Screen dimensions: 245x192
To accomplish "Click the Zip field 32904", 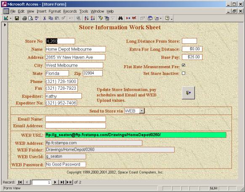I will [x=93, y=73].
